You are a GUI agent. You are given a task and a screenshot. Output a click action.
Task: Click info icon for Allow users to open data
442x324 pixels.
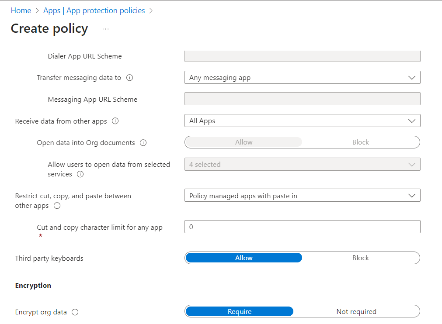[x=80, y=174]
